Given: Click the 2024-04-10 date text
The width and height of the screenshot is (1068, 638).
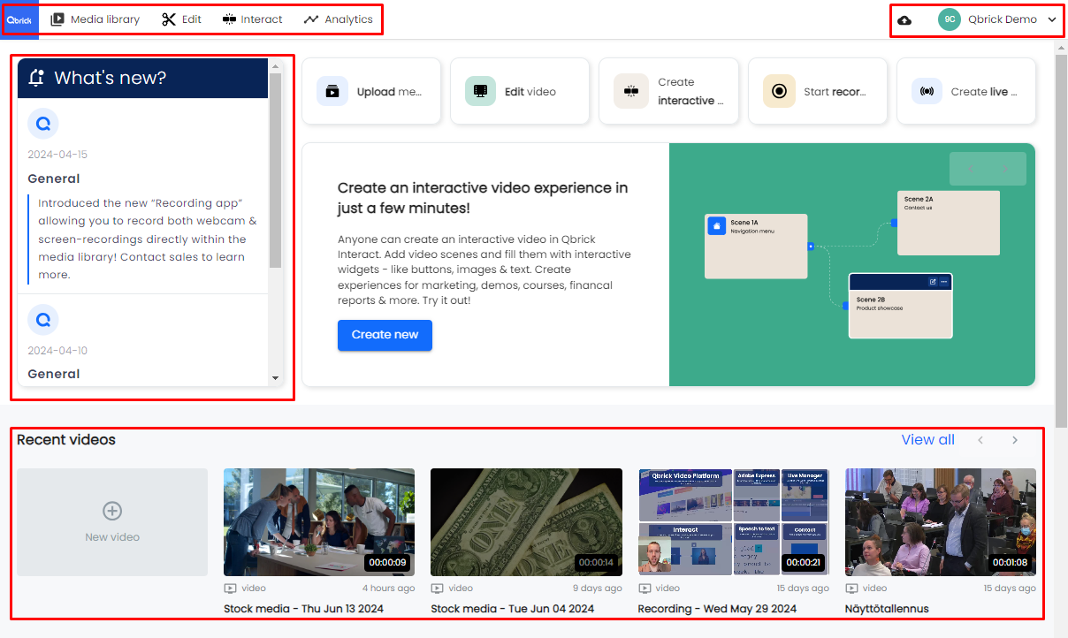Looking at the screenshot, I should (57, 351).
